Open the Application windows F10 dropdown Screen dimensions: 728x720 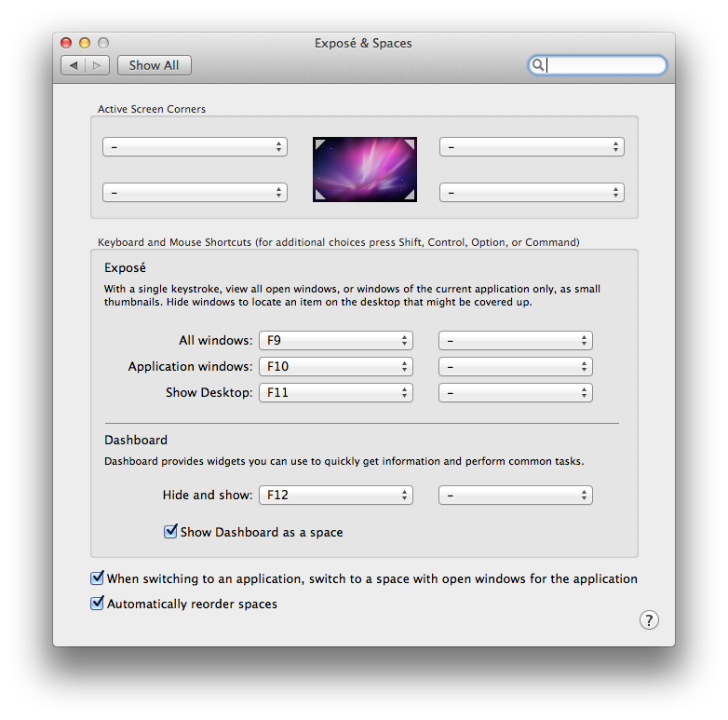point(336,366)
